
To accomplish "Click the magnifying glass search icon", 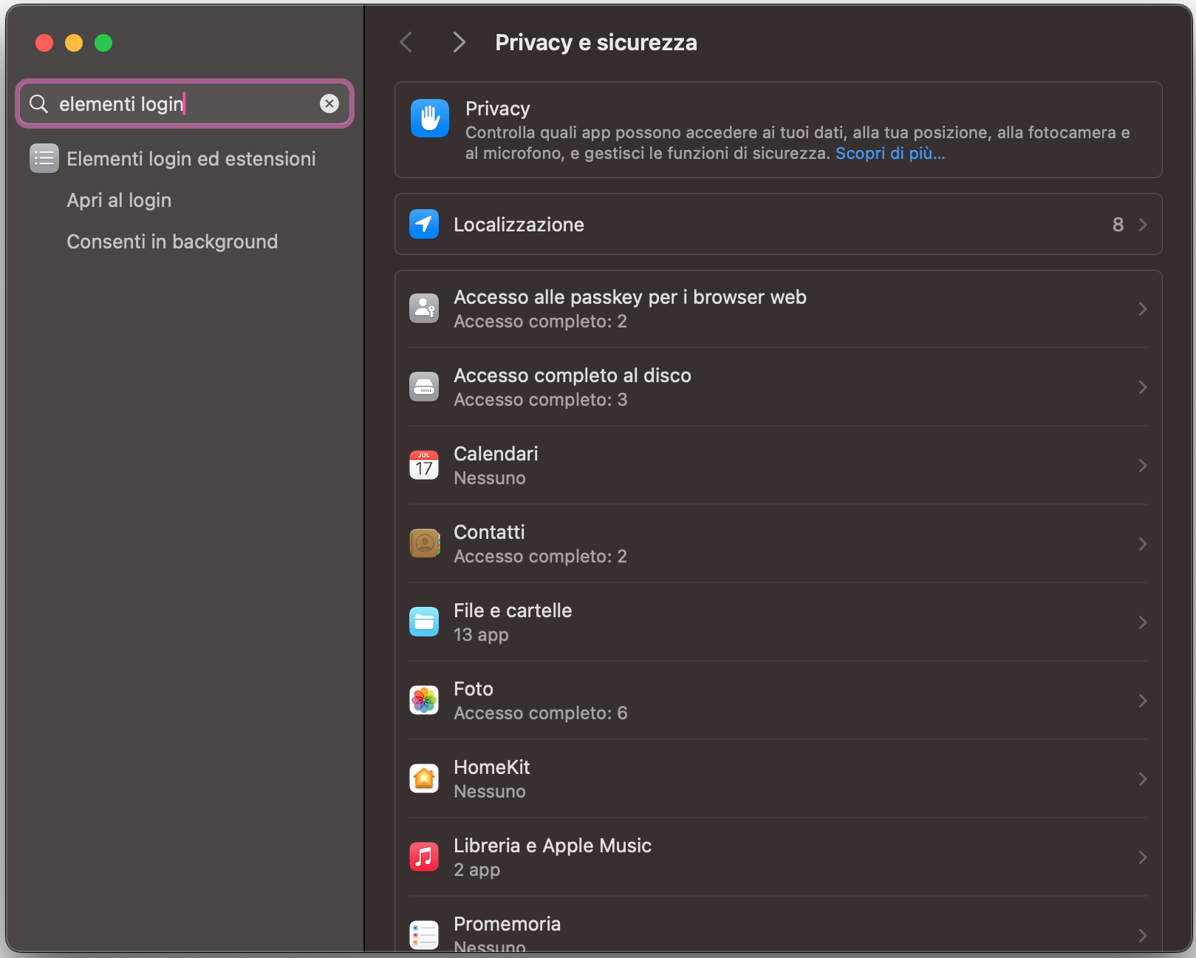I will pos(39,104).
